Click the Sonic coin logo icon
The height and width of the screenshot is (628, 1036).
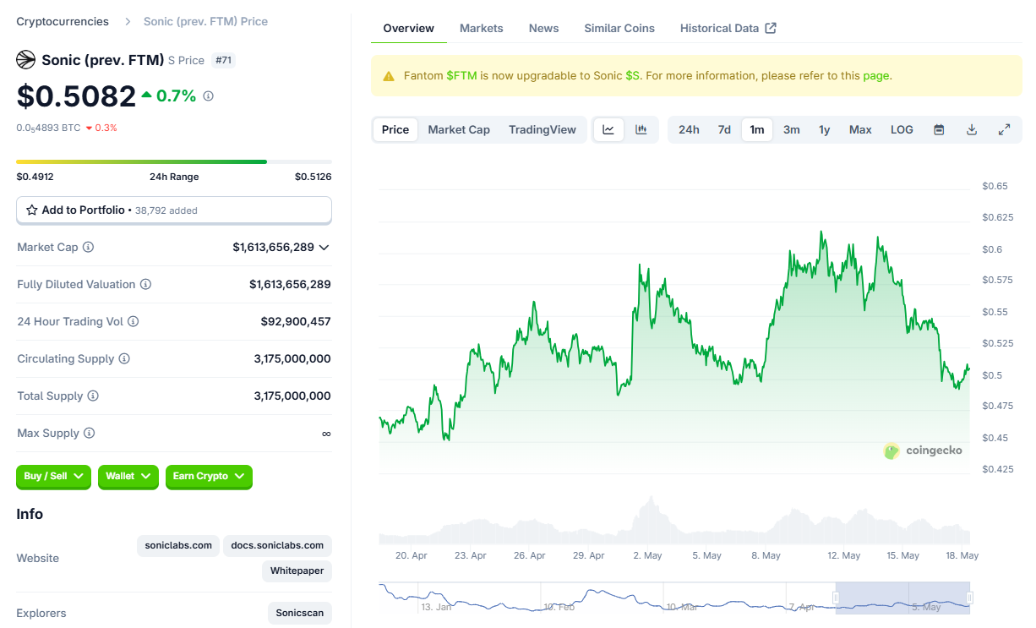[x=25, y=60]
